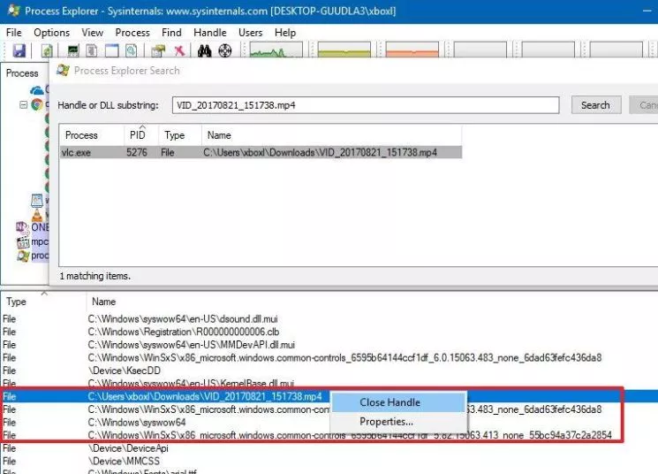Click the View DLLs/Handles toolbar icon
The height and width of the screenshot is (474, 658).
pos(132,50)
